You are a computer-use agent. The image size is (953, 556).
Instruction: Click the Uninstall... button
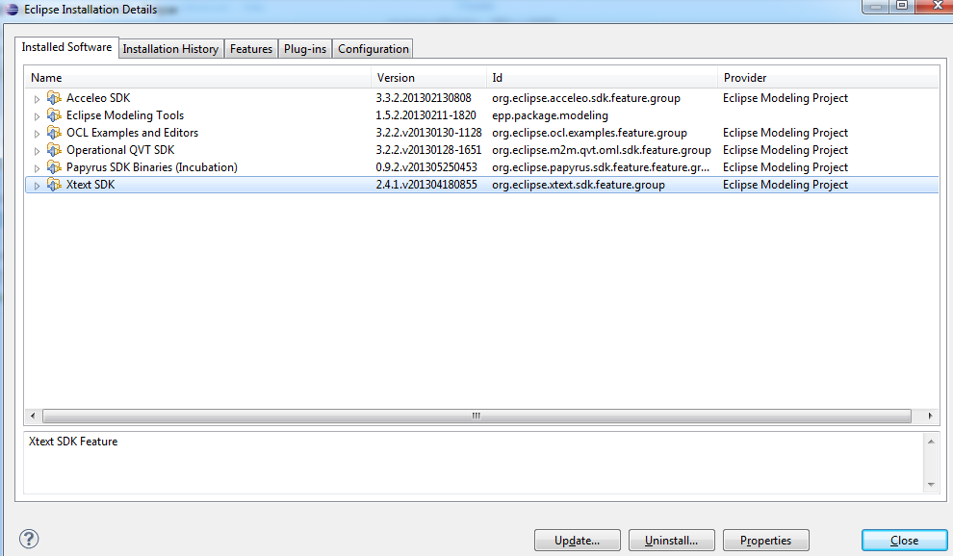pos(672,541)
